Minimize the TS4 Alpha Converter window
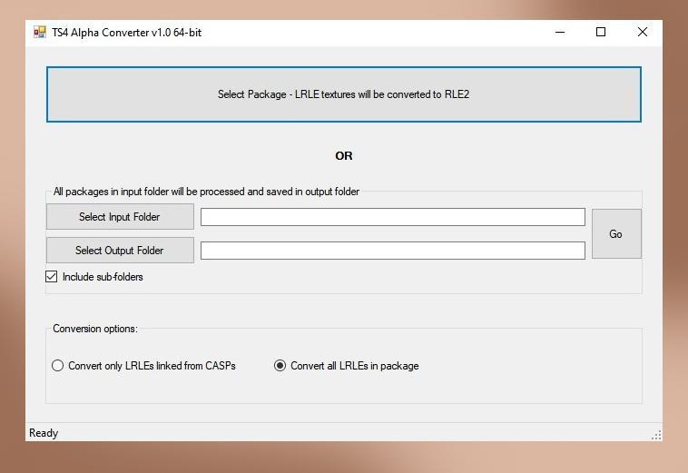Image resolution: width=688 pixels, height=473 pixels. 560,32
